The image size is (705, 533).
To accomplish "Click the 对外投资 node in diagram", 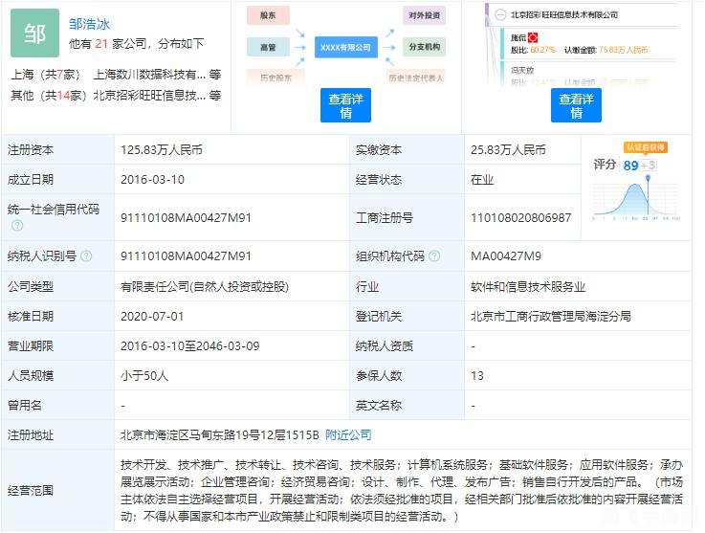I will 424,15.
